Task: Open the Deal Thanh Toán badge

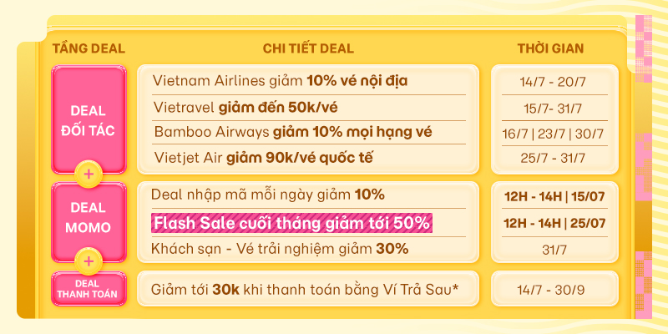Action: (x=89, y=288)
